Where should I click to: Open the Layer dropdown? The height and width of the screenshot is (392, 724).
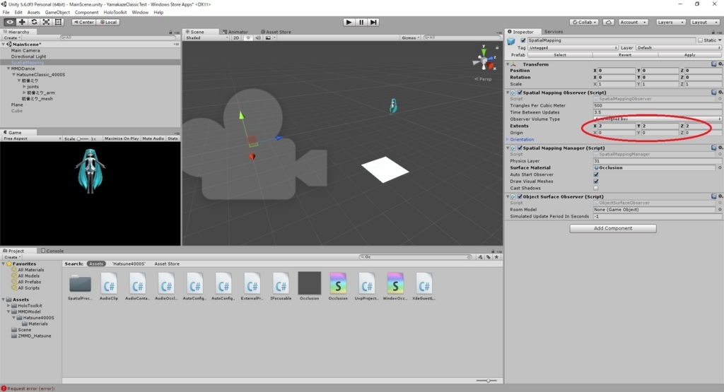[x=678, y=47]
